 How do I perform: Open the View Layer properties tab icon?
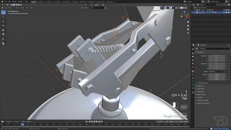pos(193,60)
